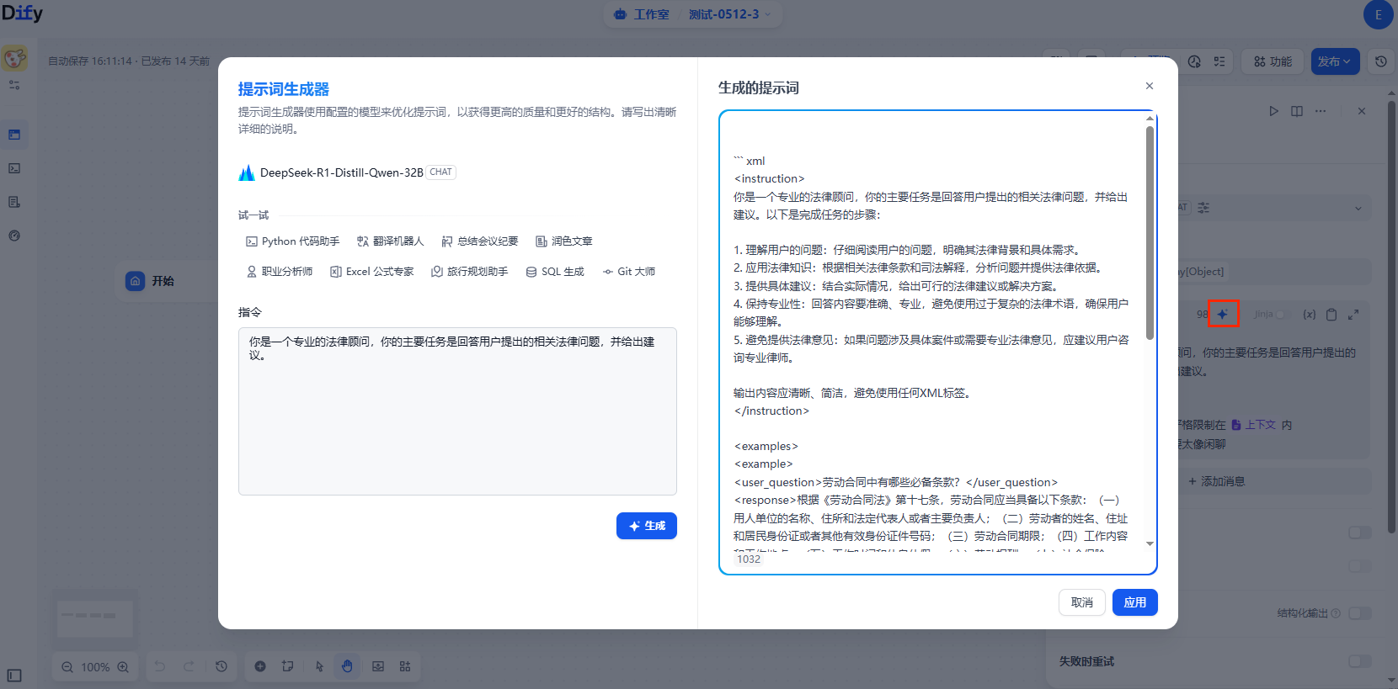1398x689 pixels.
Task: Try the 旅行规划助手 template
Action: tap(470, 272)
